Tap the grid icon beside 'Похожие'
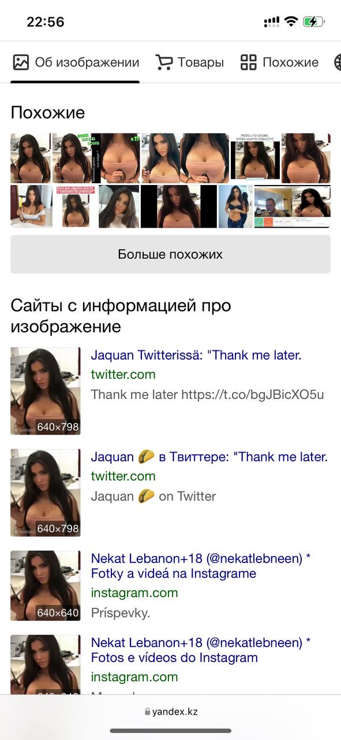This screenshot has width=341, height=740. 248,62
